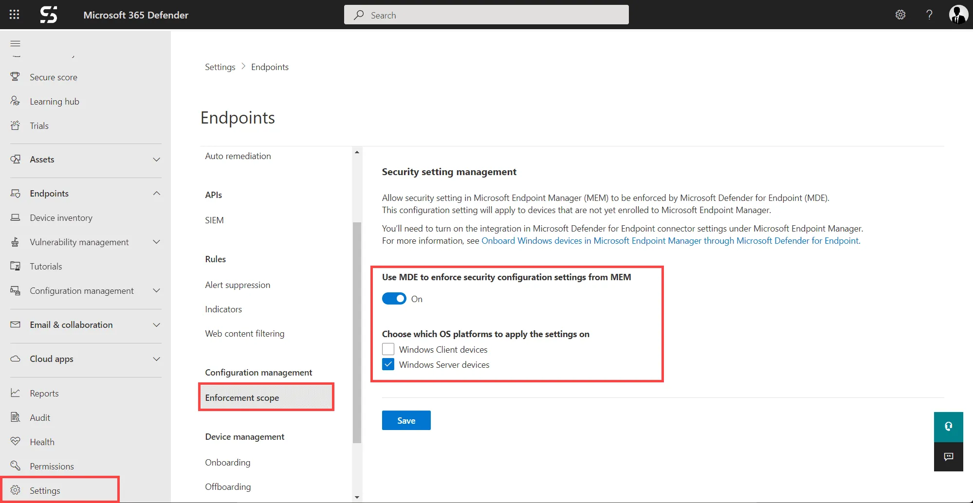
Task: Open the user account avatar
Action: coord(958,15)
